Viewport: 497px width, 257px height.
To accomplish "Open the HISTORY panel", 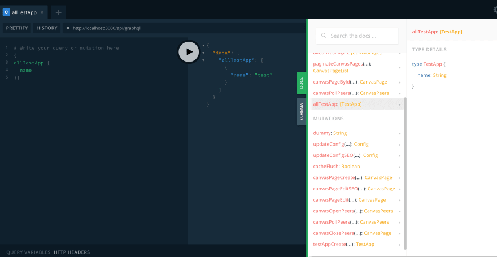I will [47, 28].
